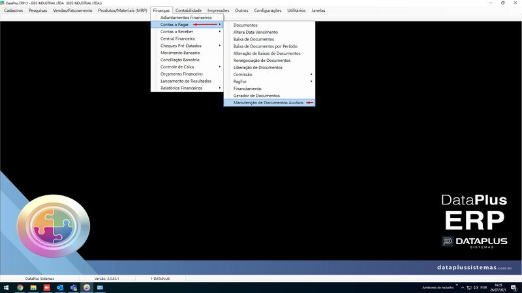522x293 pixels.
Task: Expand Controle de Caixa submenu
Action: click(x=187, y=67)
